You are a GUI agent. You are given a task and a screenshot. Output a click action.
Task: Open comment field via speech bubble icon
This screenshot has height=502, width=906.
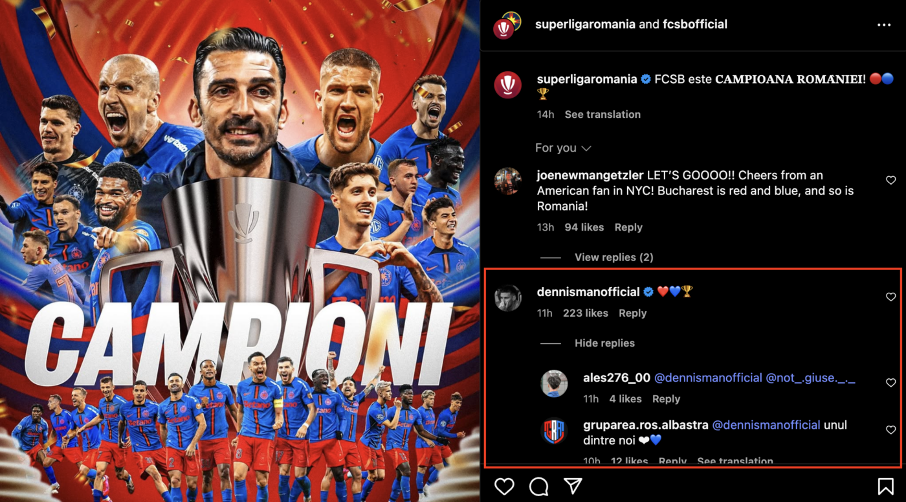[x=538, y=486]
